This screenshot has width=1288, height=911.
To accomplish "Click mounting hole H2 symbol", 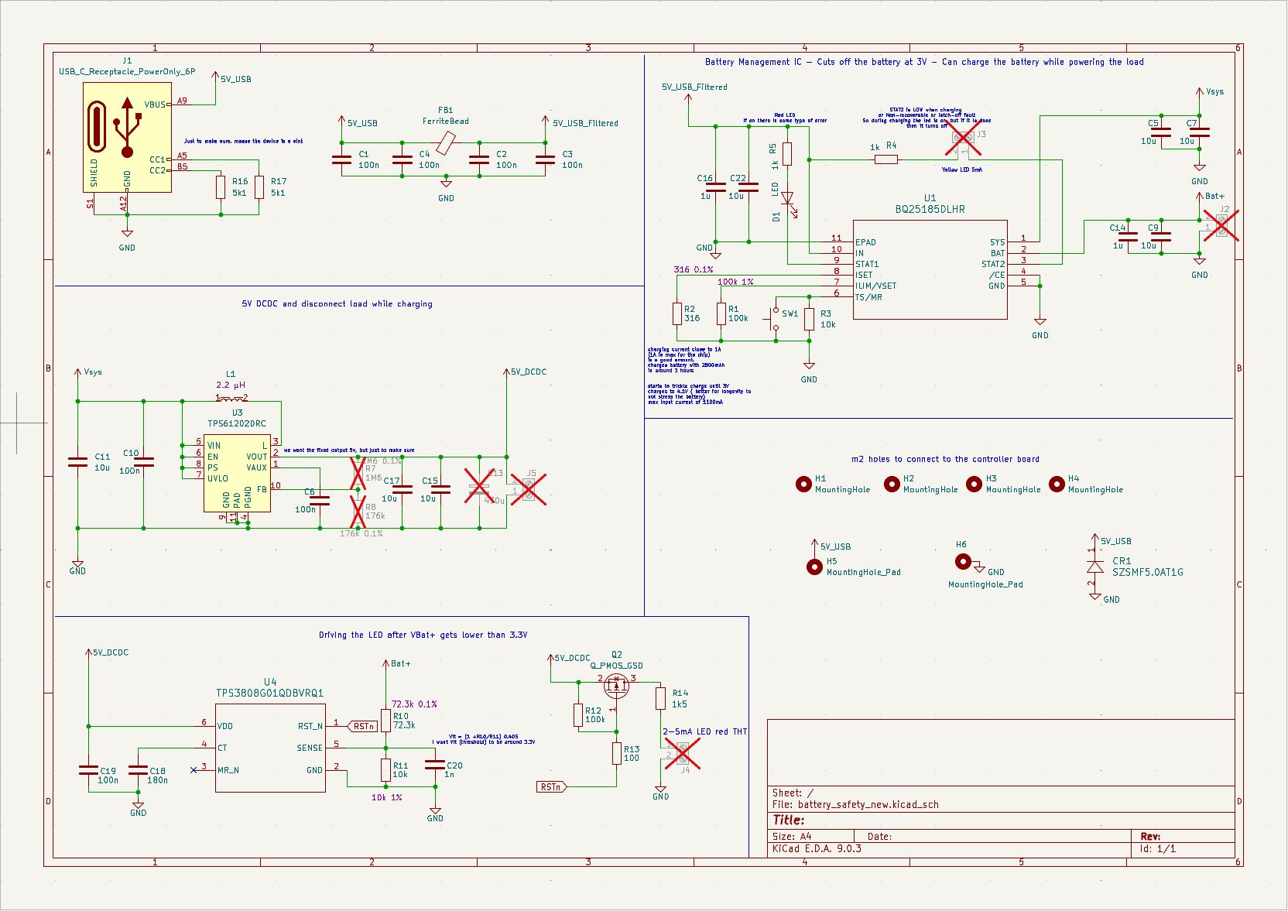I will click(892, 485).
